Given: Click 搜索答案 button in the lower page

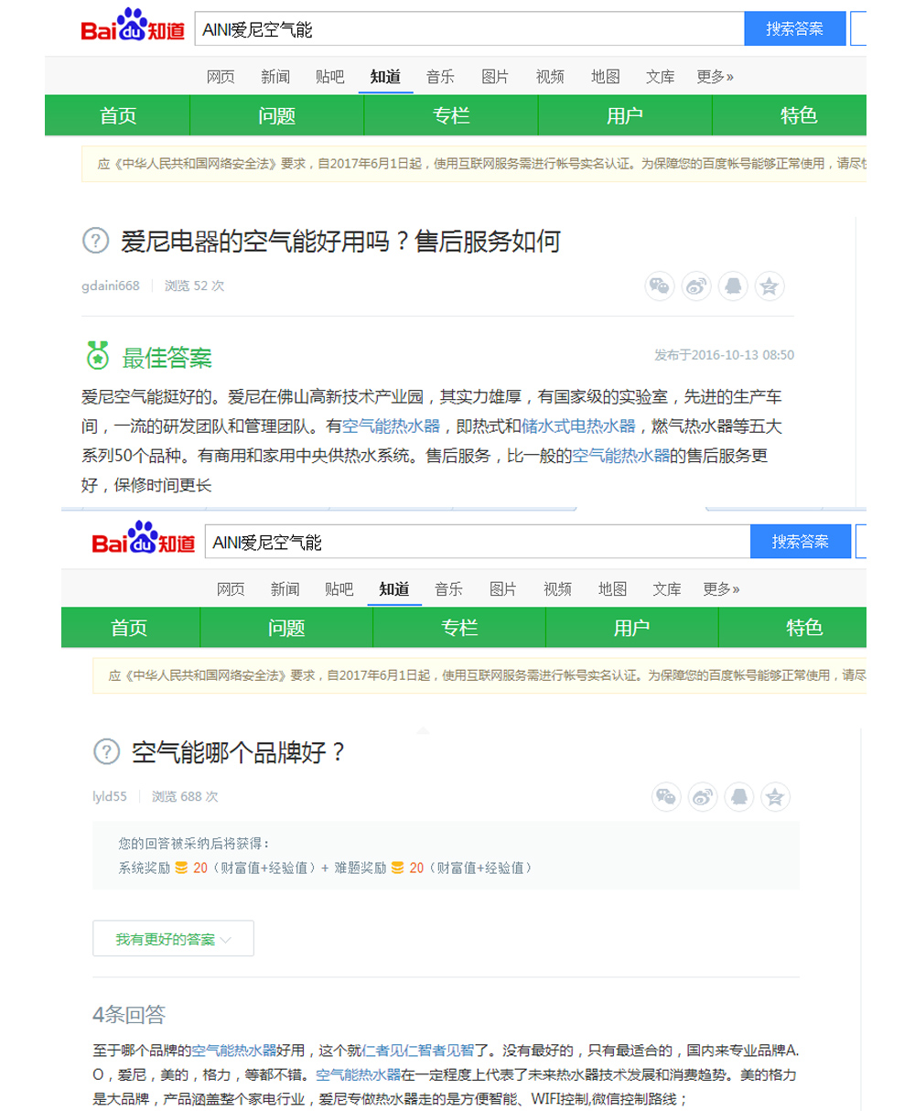Looking at the screenshot, I should (801, 541).
